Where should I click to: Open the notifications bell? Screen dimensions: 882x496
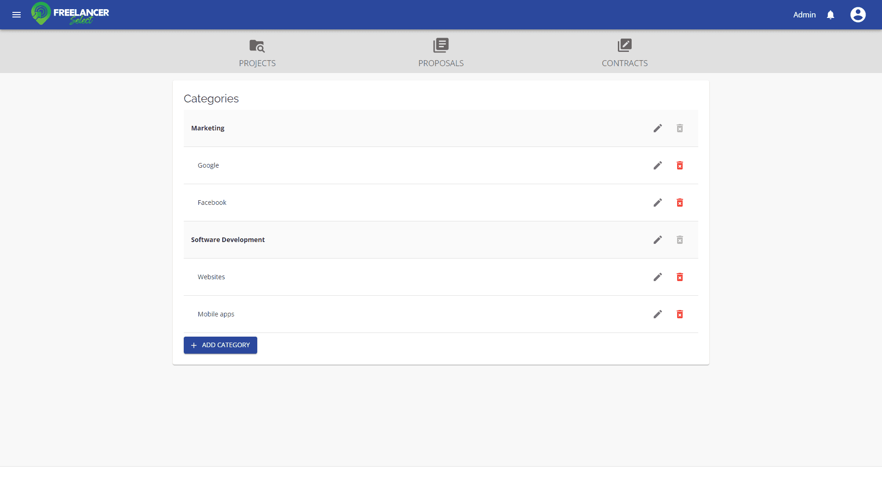pos(831,15)
